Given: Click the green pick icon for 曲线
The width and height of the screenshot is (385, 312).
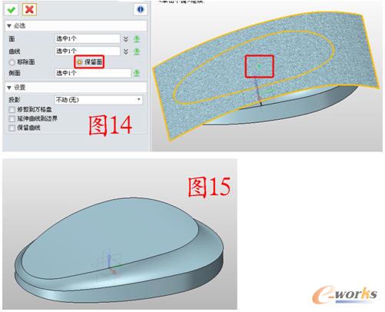Looking at the screenshot, I should pos(137,51).
